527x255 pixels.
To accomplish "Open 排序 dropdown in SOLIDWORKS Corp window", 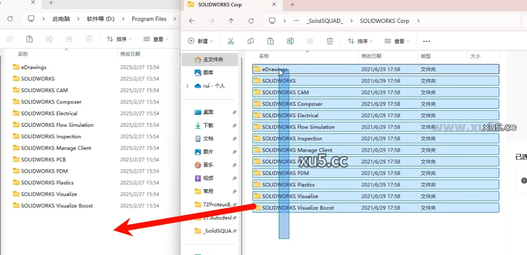I will click(x=360, y=41).
